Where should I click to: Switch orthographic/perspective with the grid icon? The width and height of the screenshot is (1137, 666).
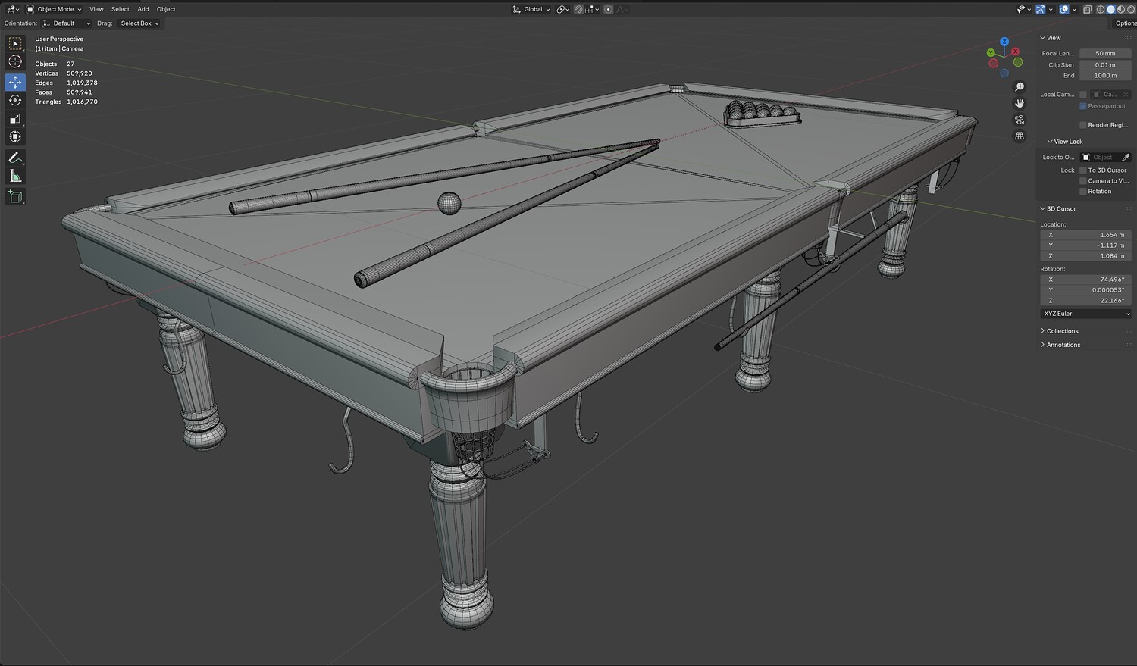coord(1020,136)
